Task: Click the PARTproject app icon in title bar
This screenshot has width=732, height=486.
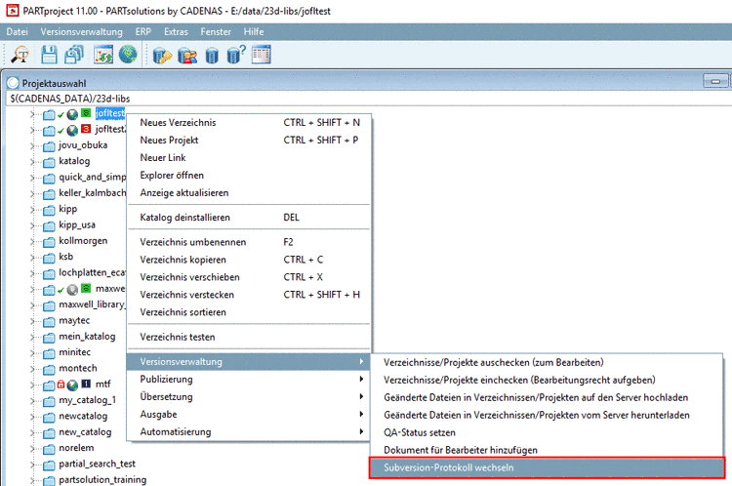Action: tap(13, 11)
